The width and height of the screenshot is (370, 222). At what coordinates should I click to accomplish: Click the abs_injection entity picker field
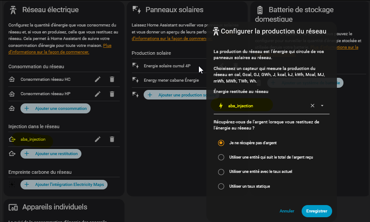261,106
